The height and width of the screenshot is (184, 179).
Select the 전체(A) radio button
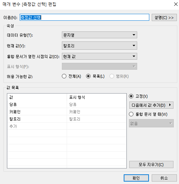coord(72,76)
